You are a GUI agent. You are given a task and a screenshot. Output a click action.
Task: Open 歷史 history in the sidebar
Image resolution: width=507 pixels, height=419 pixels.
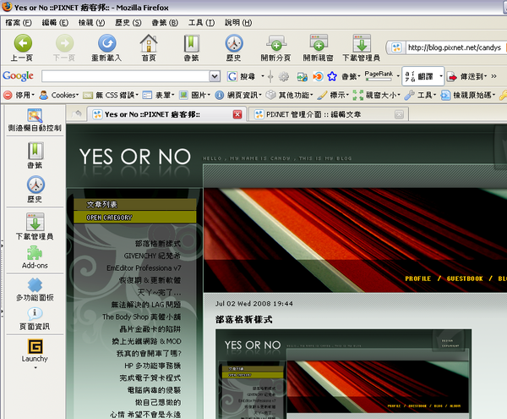35,189
